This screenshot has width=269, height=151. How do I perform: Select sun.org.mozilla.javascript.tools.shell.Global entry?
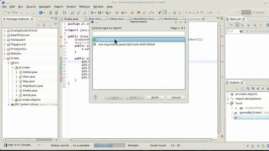139,44
